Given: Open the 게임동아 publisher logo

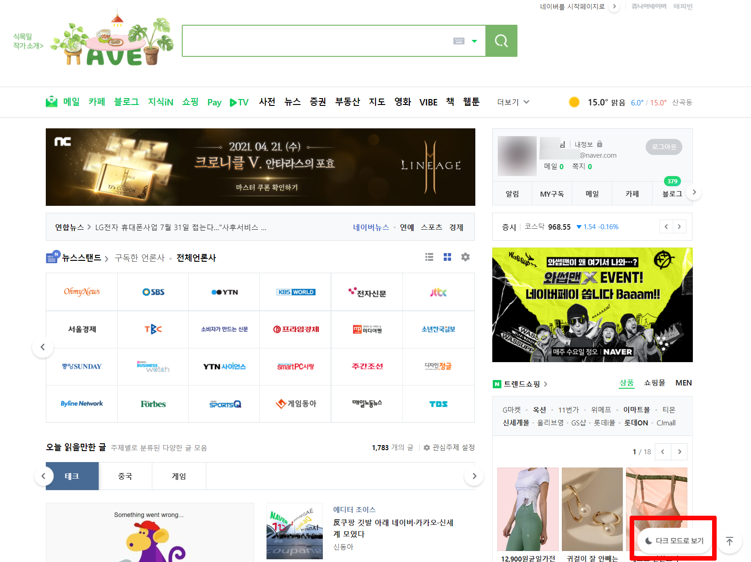Looking at the screenshot, I should point(296,404).
